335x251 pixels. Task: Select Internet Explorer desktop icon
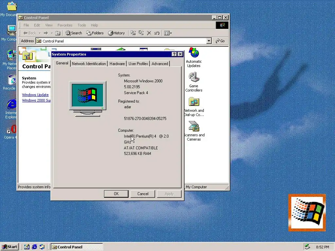(x=11, y=109)
